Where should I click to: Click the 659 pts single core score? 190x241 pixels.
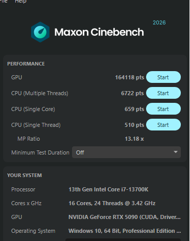click(x=134, y=109)
